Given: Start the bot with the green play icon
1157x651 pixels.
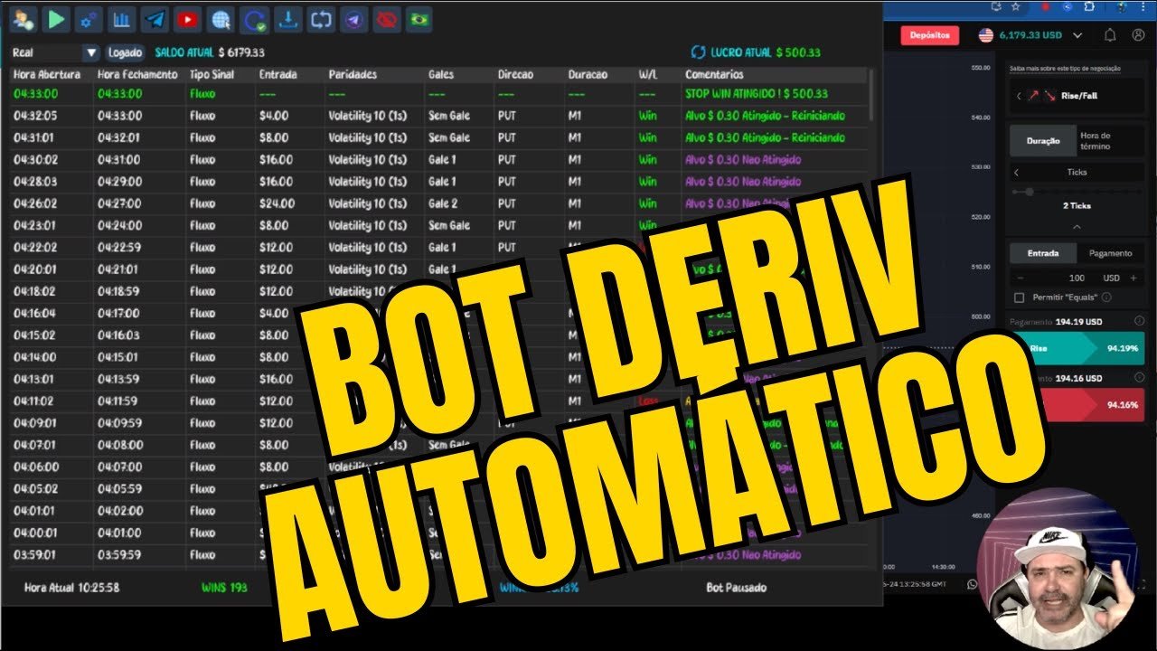Looking at the screenshot, I should click(56, 19).
